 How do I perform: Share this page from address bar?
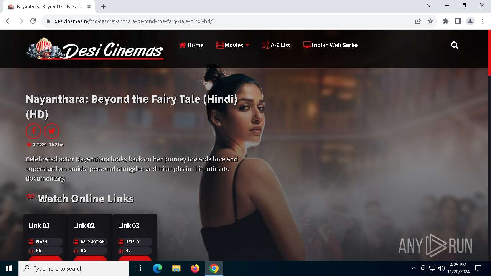pos(418,21)
